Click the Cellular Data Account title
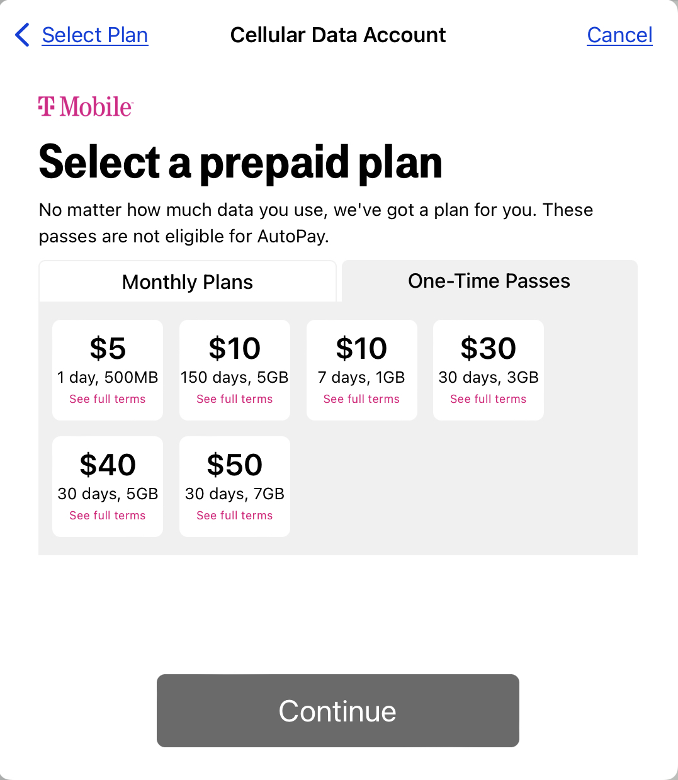This screenshot has width=678, height=780. tap(338, 35)
